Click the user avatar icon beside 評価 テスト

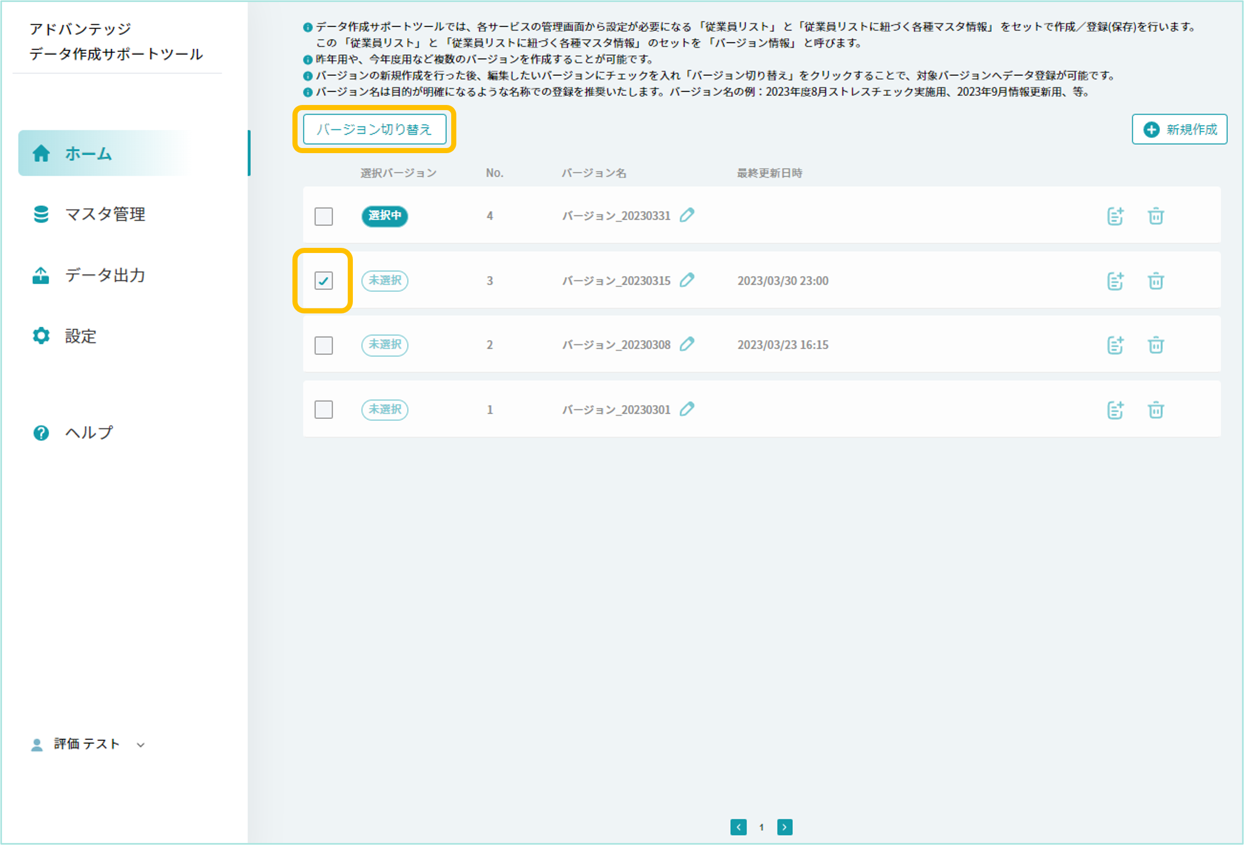(x=37, y=745)
